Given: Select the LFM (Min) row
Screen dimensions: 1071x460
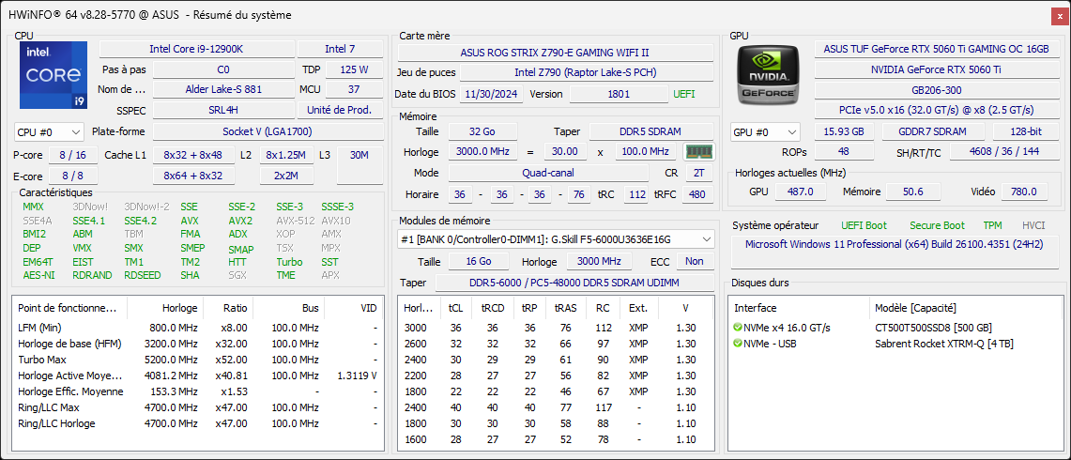Looking at the screenshot, I should [197, 328].
